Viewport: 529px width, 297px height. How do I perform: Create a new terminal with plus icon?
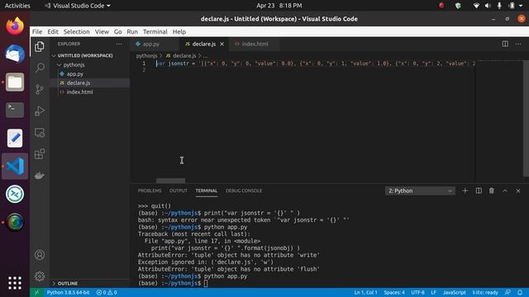tap(465, 191)
